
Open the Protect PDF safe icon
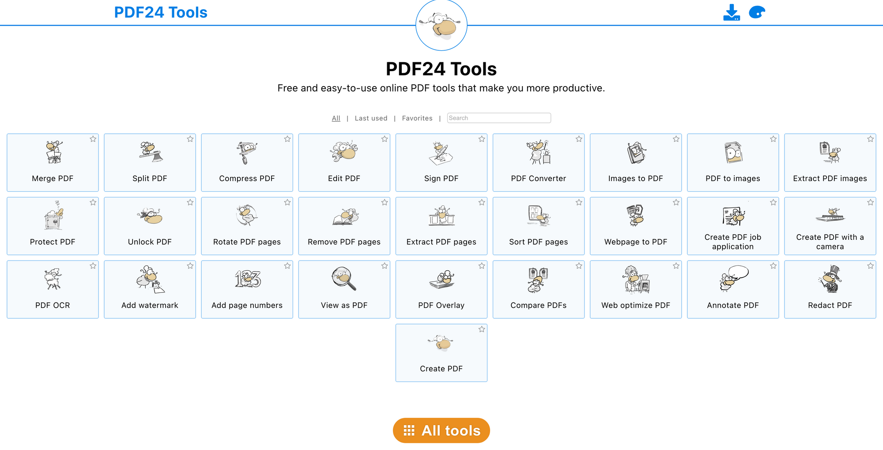[53, 216]
